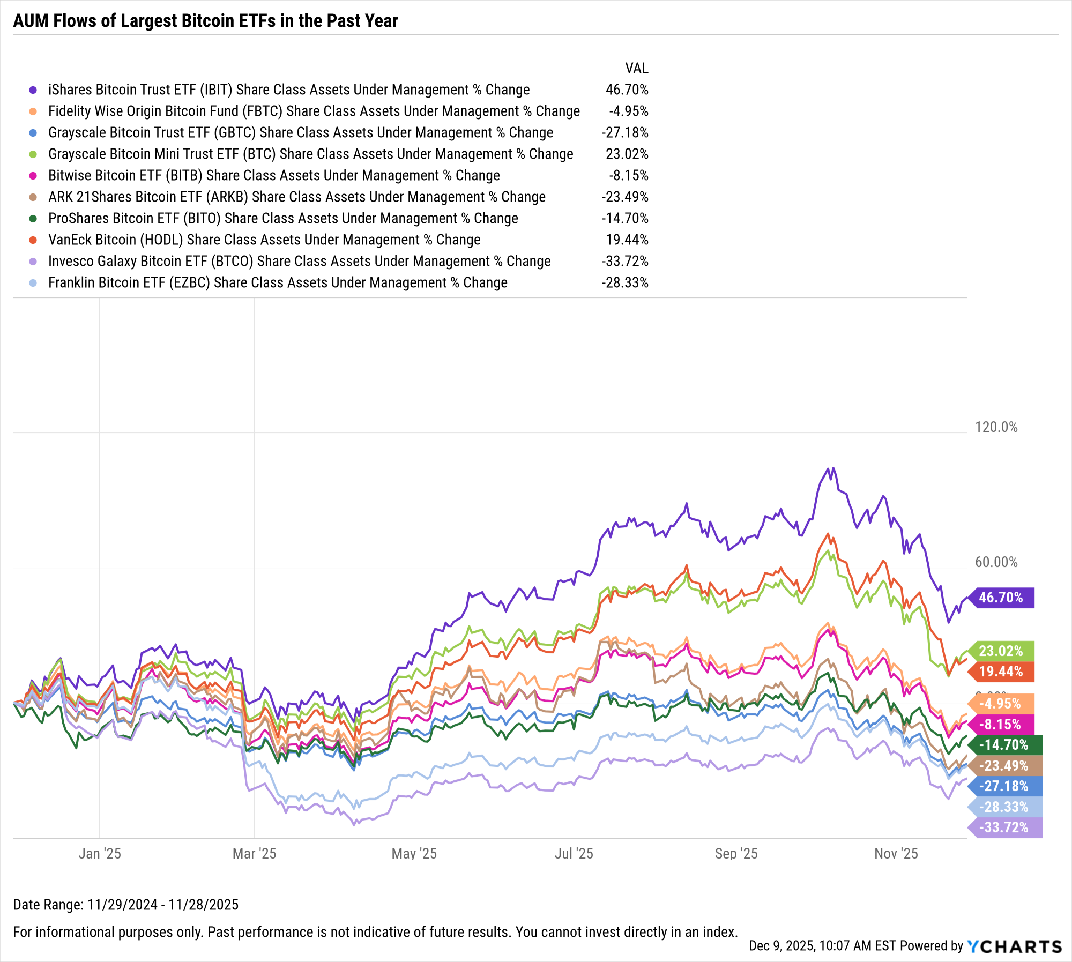The width and height of the screenshot is (1072, 962).
Task: Click the -14.70% dark green value tag
Action: tap(1003, 745)
